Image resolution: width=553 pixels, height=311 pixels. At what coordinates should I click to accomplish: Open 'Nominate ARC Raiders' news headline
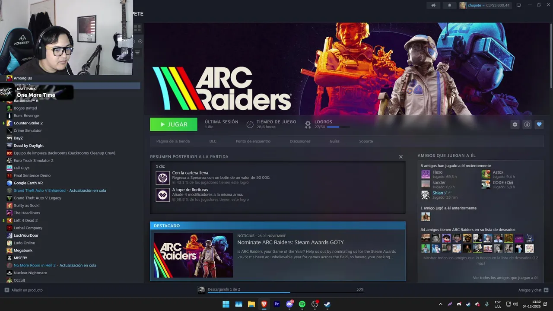click(290, 242)
